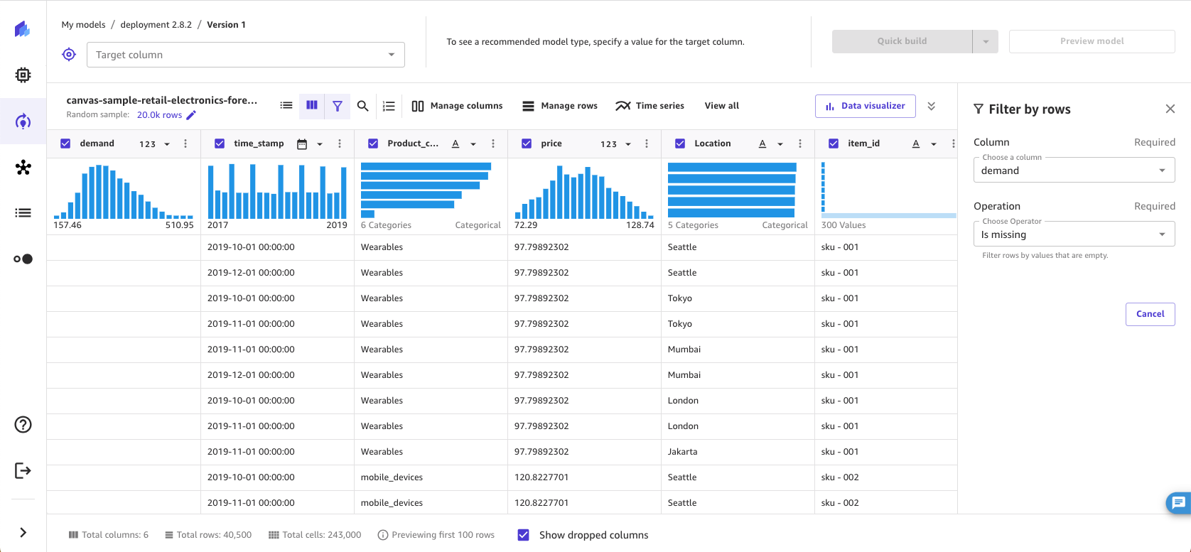Viewport: 1191px width, 552px height.
Task: Switch to list view icon
Action: pyautogui.click(x=286, y=106)
